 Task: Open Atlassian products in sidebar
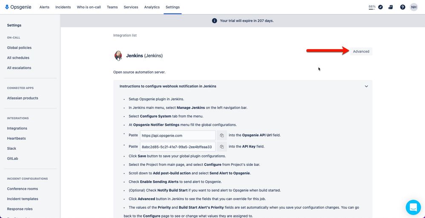click(x=23, y=98)
